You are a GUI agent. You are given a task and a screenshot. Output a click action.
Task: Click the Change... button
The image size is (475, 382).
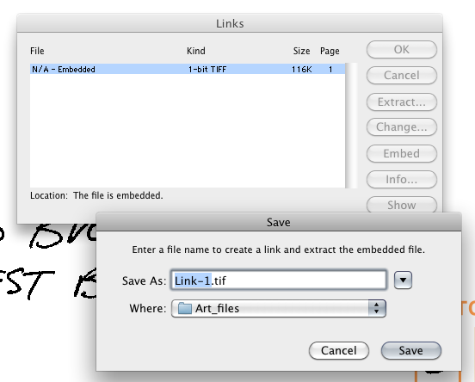tap(402, 127)
